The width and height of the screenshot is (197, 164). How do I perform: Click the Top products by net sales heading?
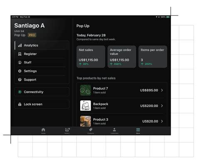pyautogui.click(x=96, y=78)
